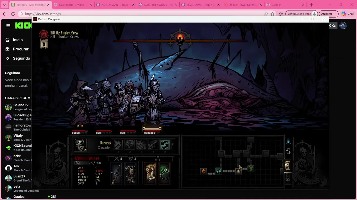The width and height of the screenshot is (357, 200).
Task: Click the Plague Doctor's health bar
Action: (80, 131)
